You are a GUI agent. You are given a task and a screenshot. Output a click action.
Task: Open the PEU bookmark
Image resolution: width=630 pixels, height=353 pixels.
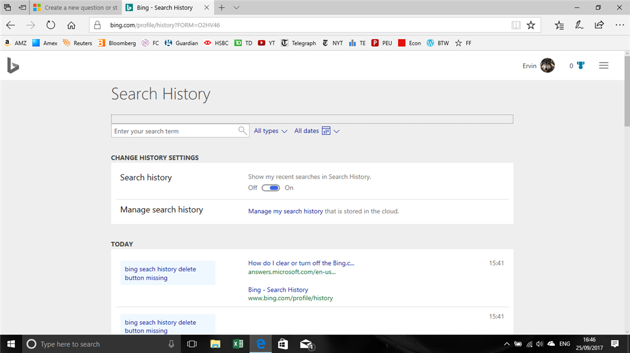coord(381,43)
